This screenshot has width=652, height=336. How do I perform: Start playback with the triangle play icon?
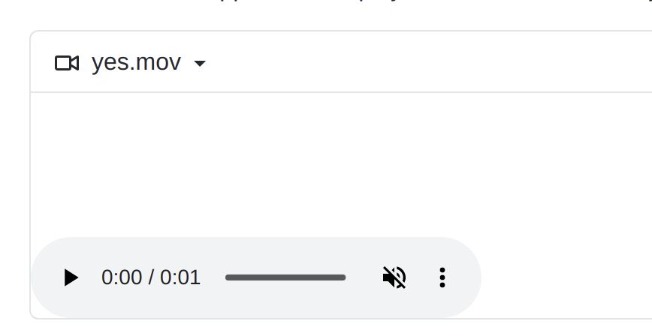pos(71,277)
